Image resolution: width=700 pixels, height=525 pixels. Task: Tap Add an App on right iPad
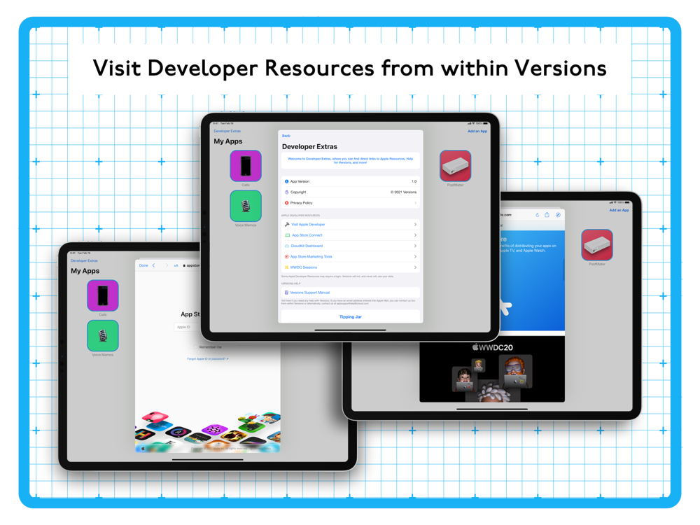pos(619,210)
